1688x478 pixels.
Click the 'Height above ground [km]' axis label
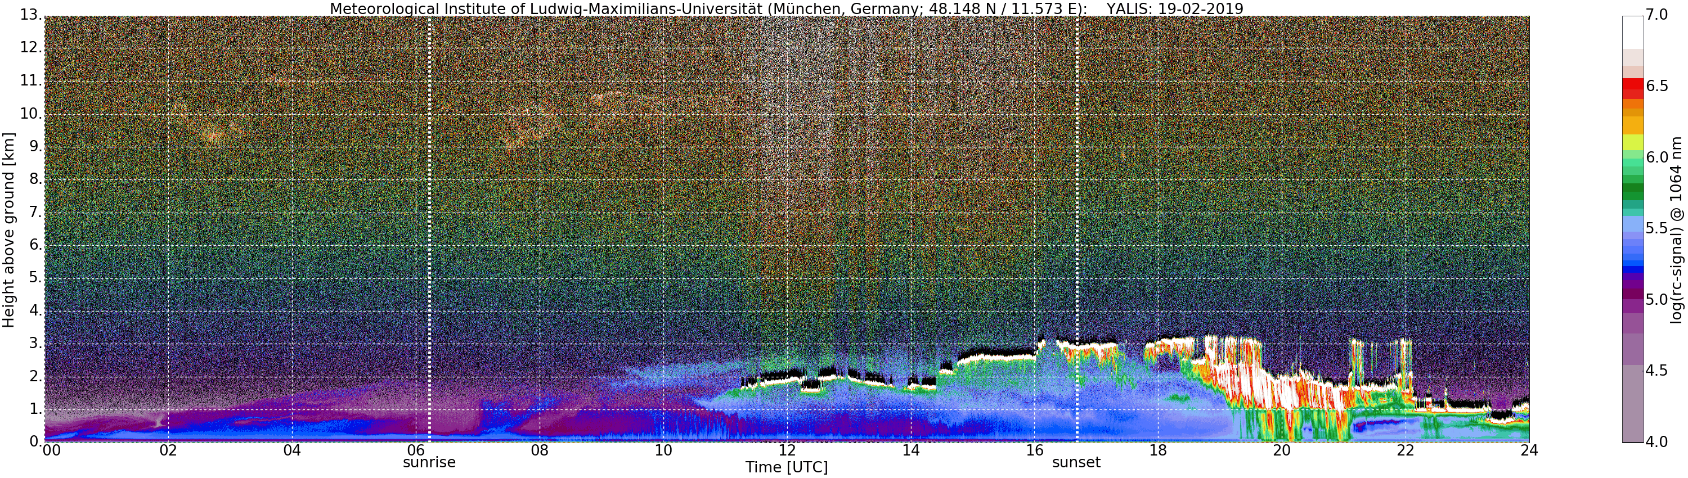click(8, 231)
